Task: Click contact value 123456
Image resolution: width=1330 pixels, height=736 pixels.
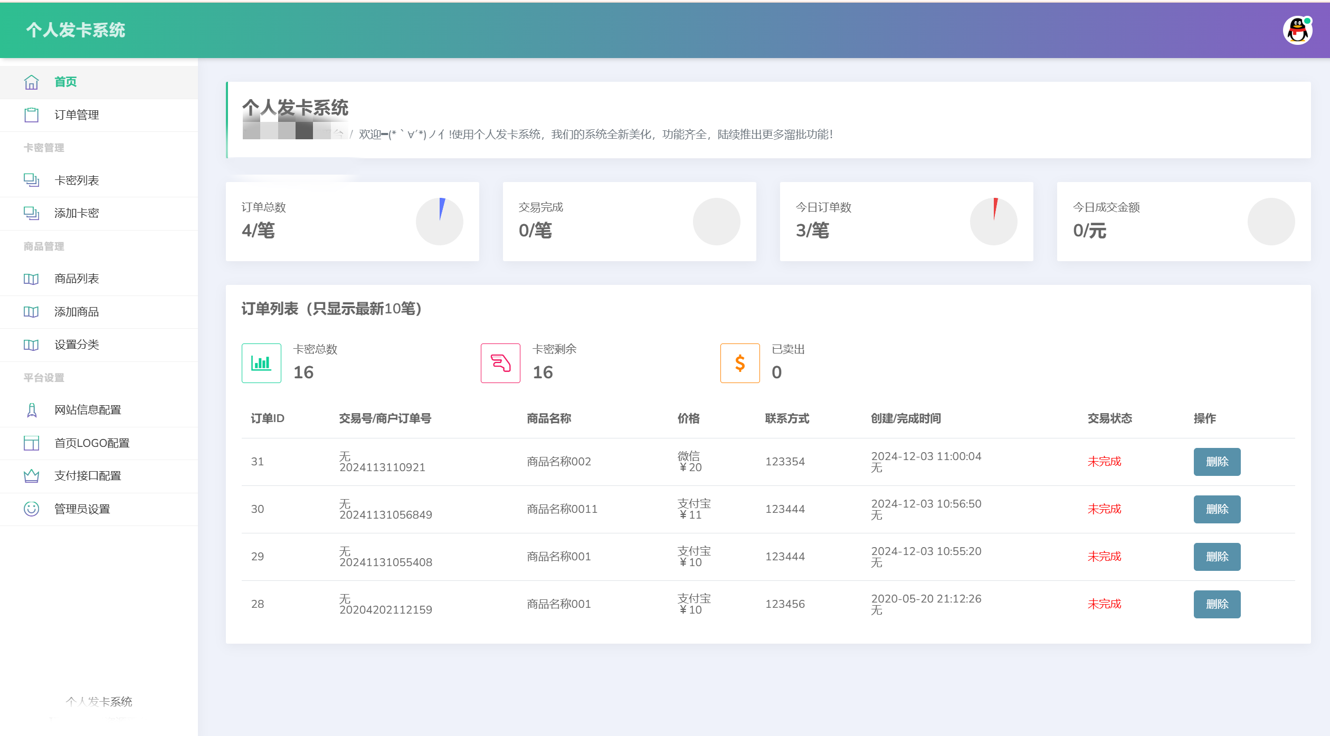Action: pyautogui.click(x=785, y=604)
